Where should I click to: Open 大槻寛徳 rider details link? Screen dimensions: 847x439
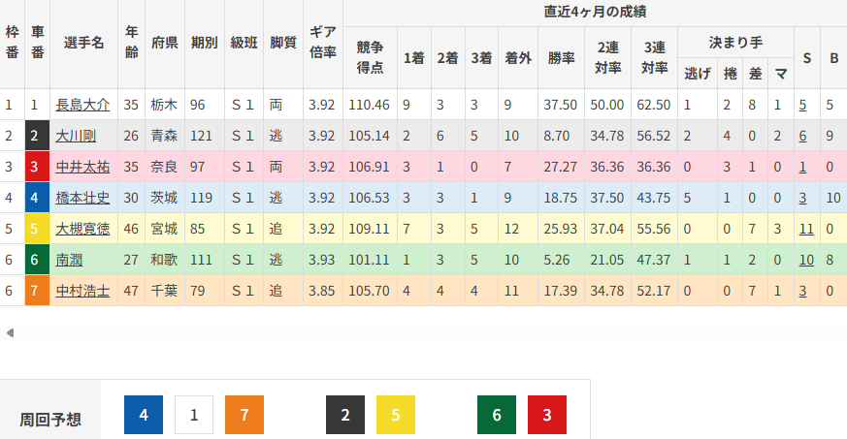tap(82, 229)
